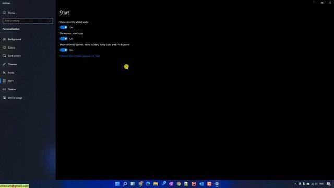Click volume speaker icon in tray
Viewport: 334px width, 188px height.
point(316,184)
